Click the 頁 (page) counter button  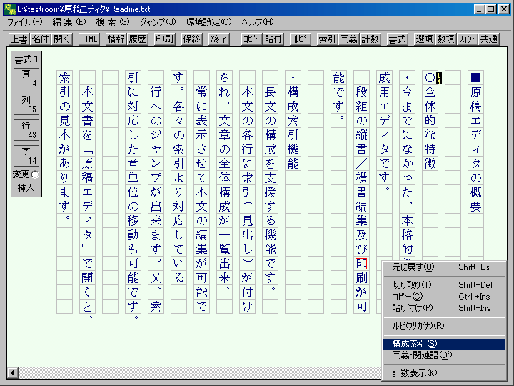click(26, 79)
